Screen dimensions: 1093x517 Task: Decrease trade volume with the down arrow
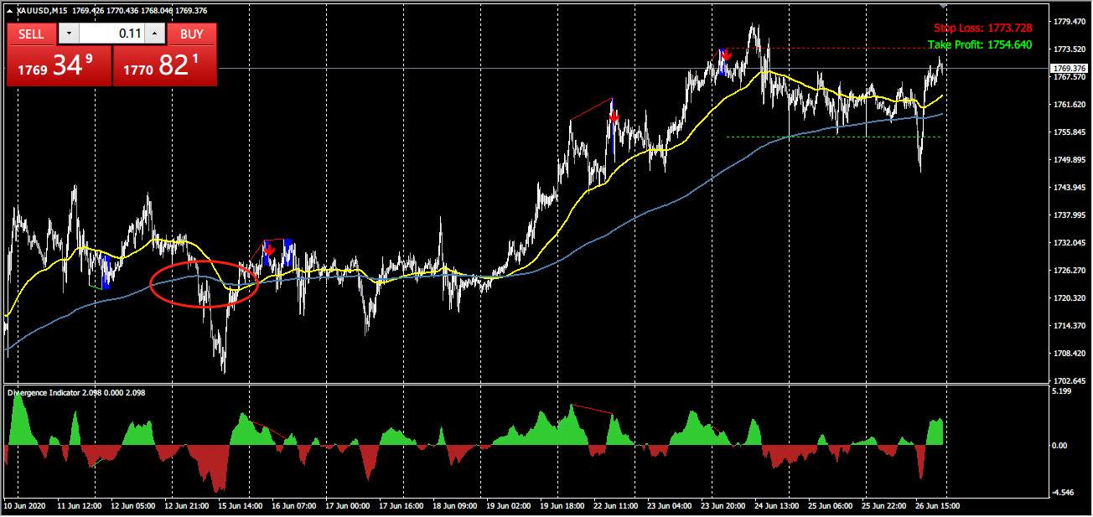point(69,34)
